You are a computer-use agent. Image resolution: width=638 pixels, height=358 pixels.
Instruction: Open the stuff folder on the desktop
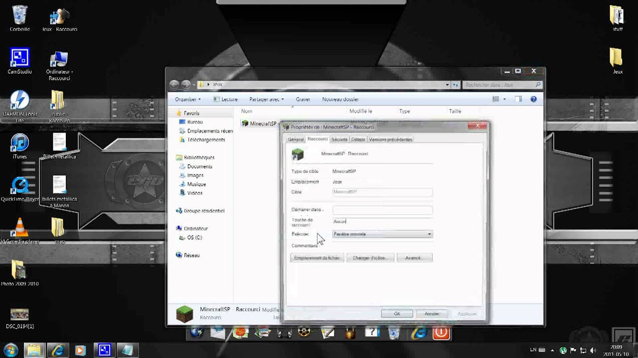point(617,18)
